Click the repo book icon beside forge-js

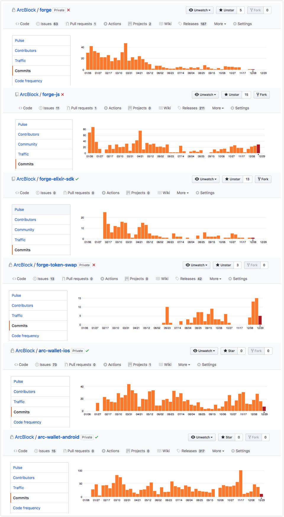17,94
